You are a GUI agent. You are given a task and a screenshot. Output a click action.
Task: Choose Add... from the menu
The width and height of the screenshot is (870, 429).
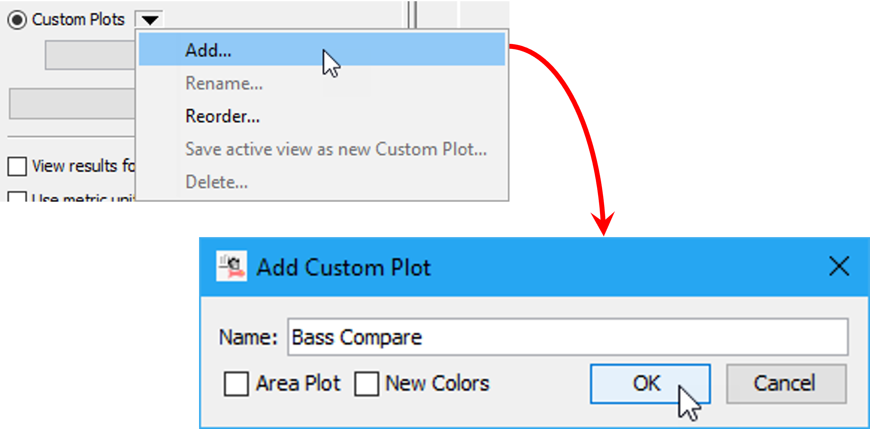click(208, 50)
